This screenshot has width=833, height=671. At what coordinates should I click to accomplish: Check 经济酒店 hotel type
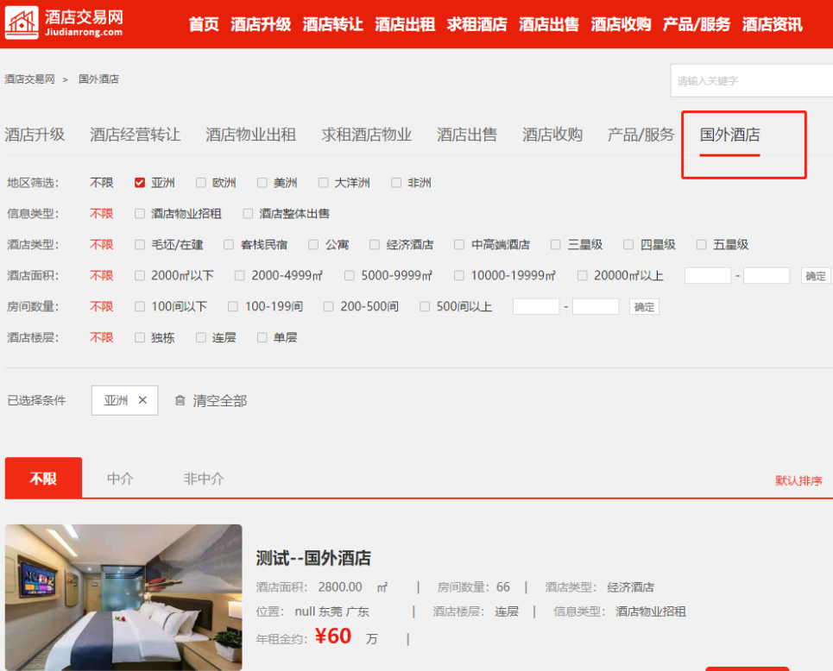375,244
